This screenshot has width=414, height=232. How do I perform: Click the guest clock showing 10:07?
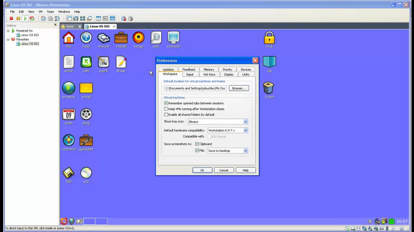[x=402, y=221]
